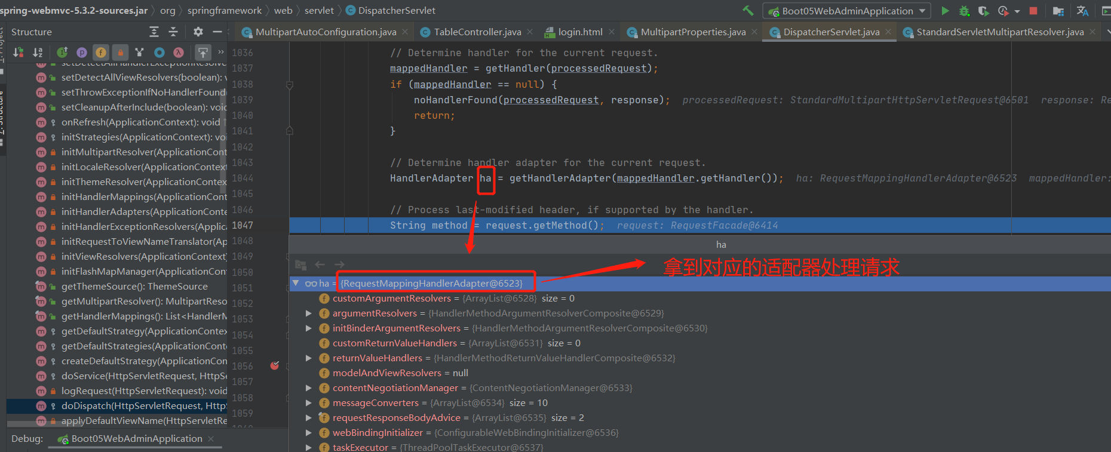Toggle Sort by Visibility in Structure
The height and width of the screenshot is (452, 1111).
point(19,53)
